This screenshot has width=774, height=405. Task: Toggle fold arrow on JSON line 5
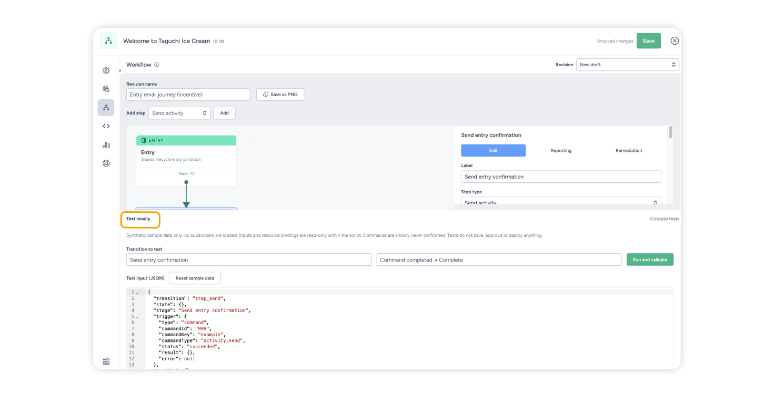click(137, 317)
